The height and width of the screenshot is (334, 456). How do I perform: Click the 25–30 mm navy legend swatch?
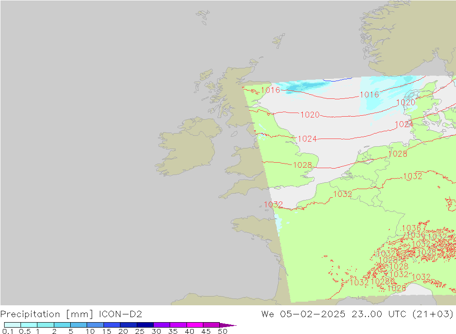(145, 325)
